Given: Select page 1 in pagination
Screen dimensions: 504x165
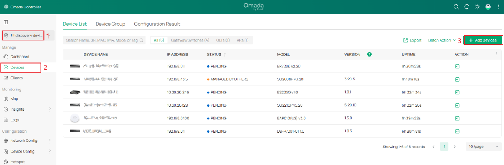Looking at the screenshot, I should click(x=444, y=147).
